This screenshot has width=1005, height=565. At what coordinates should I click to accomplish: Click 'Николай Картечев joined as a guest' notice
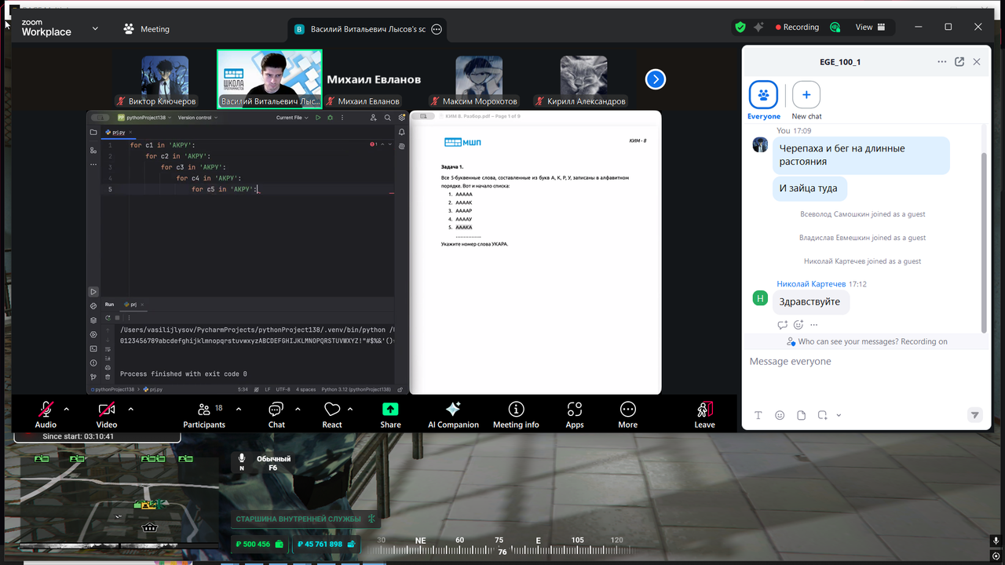pos(862,261)
